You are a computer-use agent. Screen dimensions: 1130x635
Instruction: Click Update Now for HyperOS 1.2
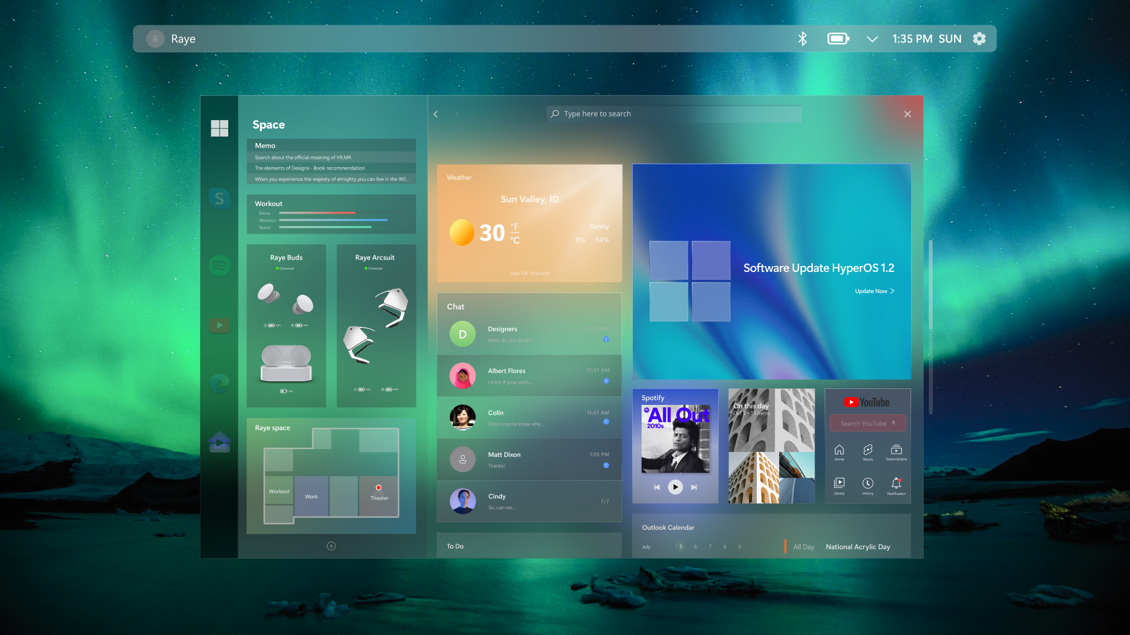point(875,291)
